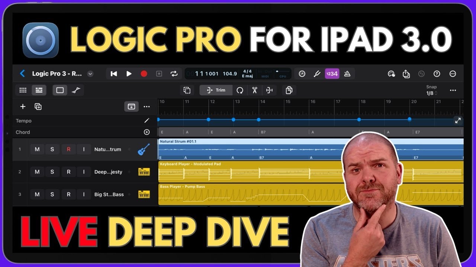Tap the track 3 keyboard icon
Viewport: 476px width, 267px height.
point(144,194)
